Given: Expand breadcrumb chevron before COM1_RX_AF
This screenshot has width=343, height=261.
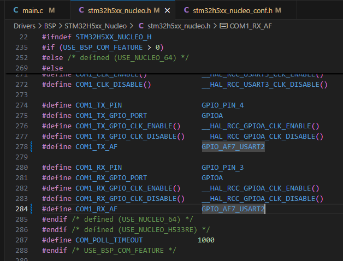Looking at the screenshot, I should (x=215, y=26).
